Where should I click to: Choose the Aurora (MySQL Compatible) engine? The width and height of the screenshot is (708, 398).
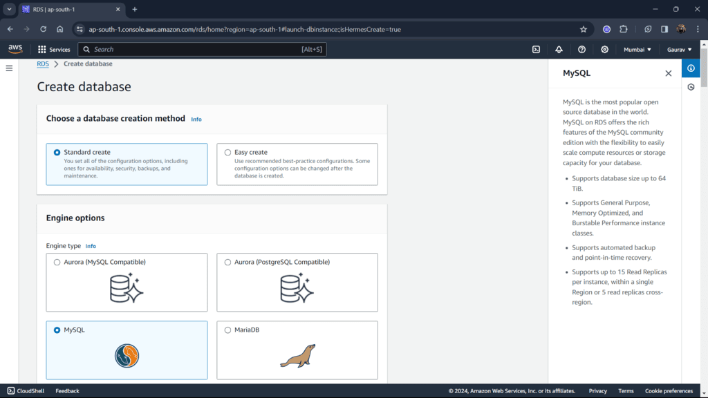point(127,283)
